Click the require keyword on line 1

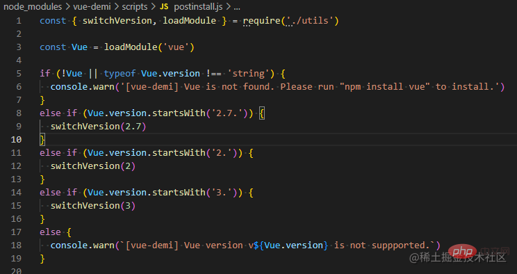pyautogui.click(x=262, y=21)
